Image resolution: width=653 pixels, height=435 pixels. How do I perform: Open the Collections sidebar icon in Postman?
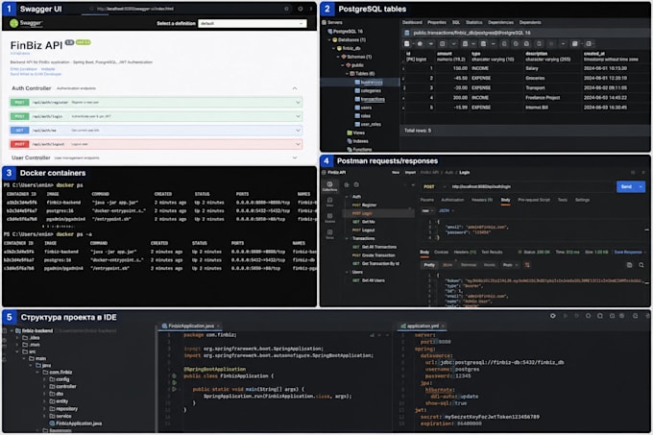(x=329, y=186)
